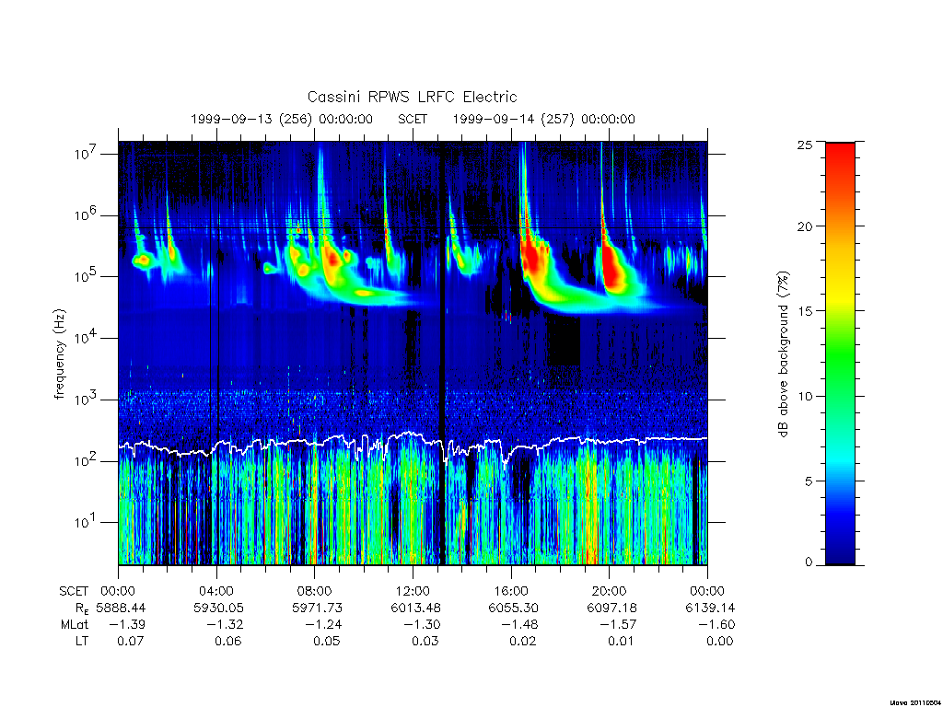Click the title 'Cassini RPWS LRFC Electric'
943x707 pixels.
(x=412, y=97)
